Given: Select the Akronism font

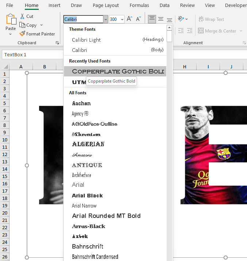Looking at the screenshot, I should click(115, 134).
